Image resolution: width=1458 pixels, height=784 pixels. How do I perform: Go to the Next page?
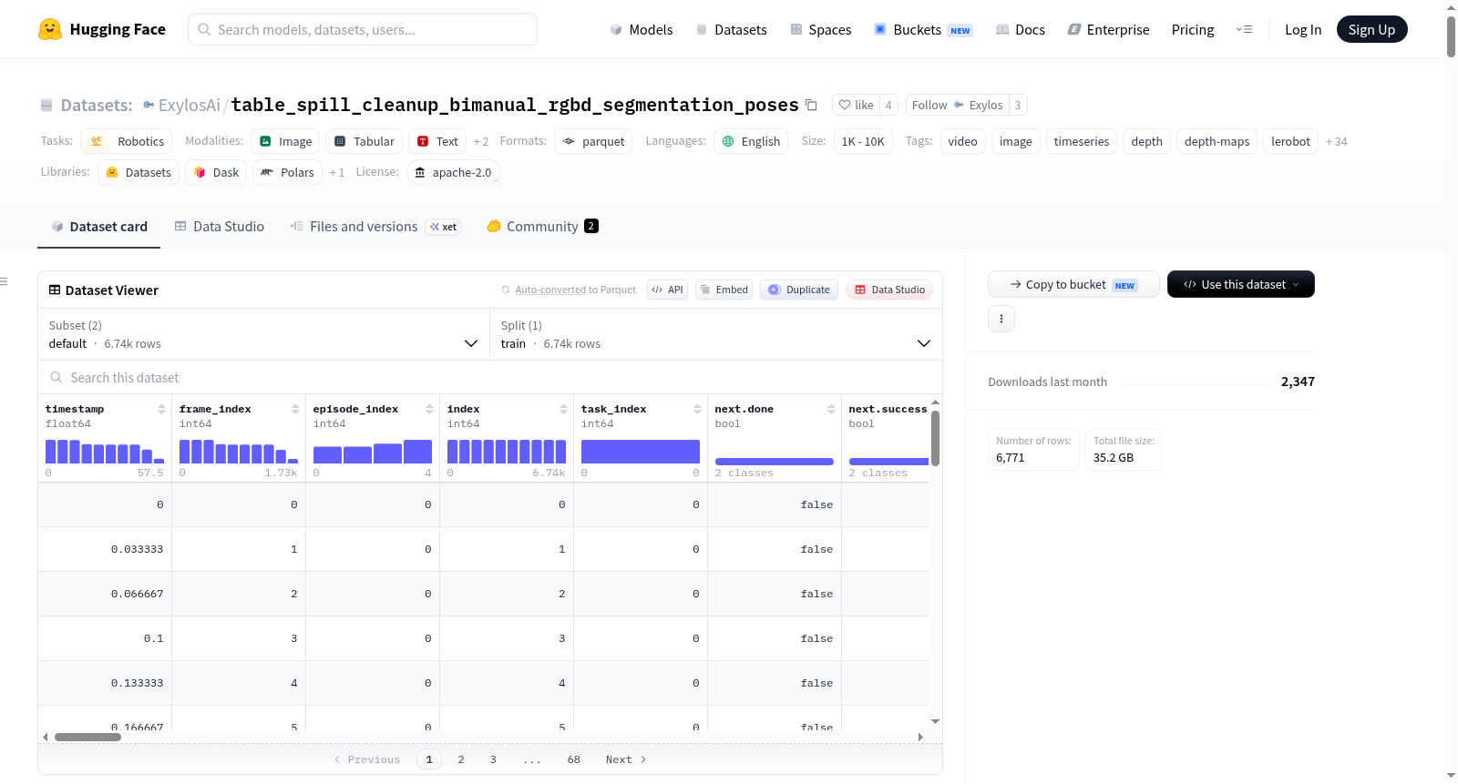pos(626,759)
